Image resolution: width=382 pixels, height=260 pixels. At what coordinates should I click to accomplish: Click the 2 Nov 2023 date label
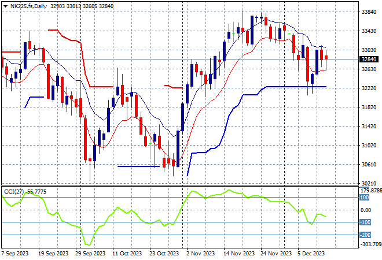pyautogui.click(x=201, y=253)
